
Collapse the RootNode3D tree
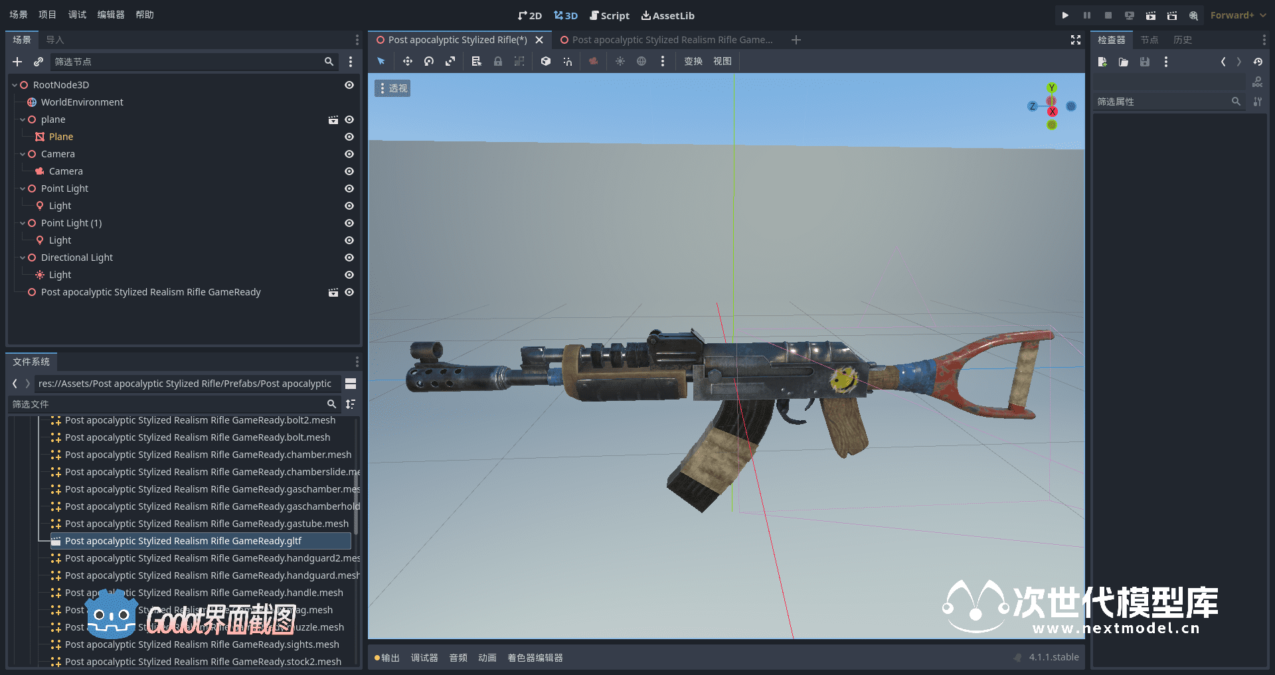pos(15,85)
